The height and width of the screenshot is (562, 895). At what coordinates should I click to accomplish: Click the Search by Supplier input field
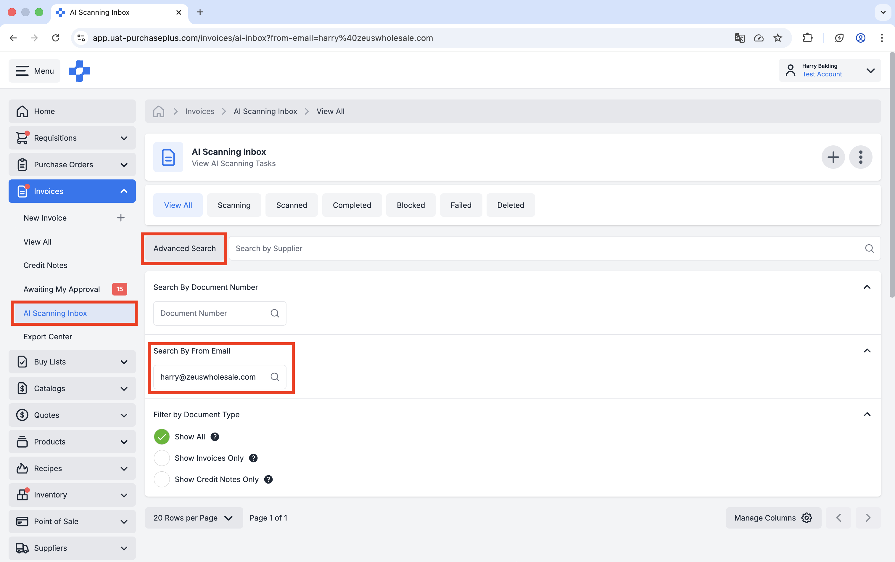[x=546, y=248]
